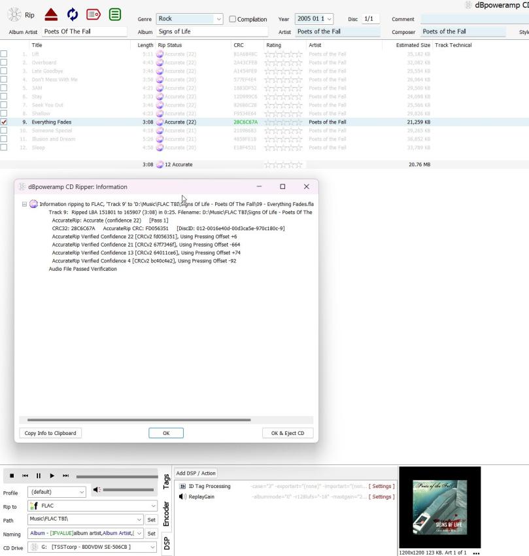
Task: Click the OK & Eject CD button
Action: tap(288, 433)
